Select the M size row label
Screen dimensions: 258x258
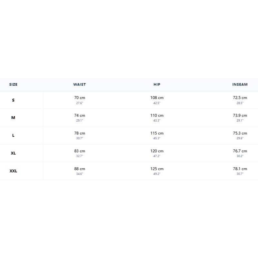click(13, 118)
